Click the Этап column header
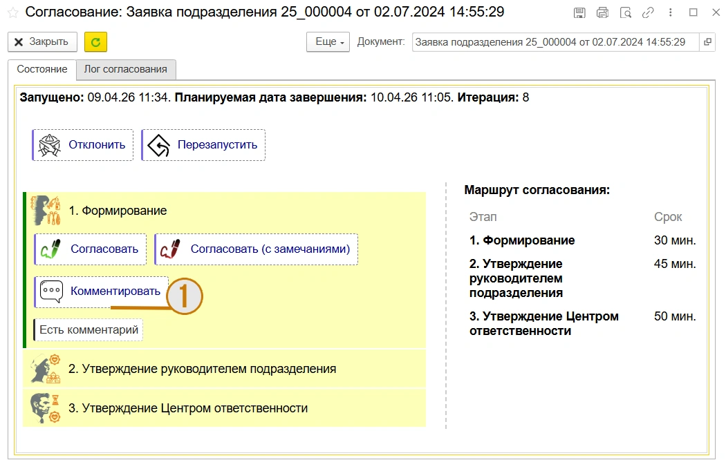This screenshot has height=460, width=726. point(483,217)
